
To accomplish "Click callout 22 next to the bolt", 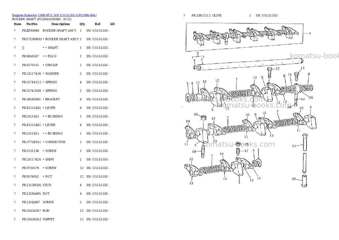I will [278, 69].
